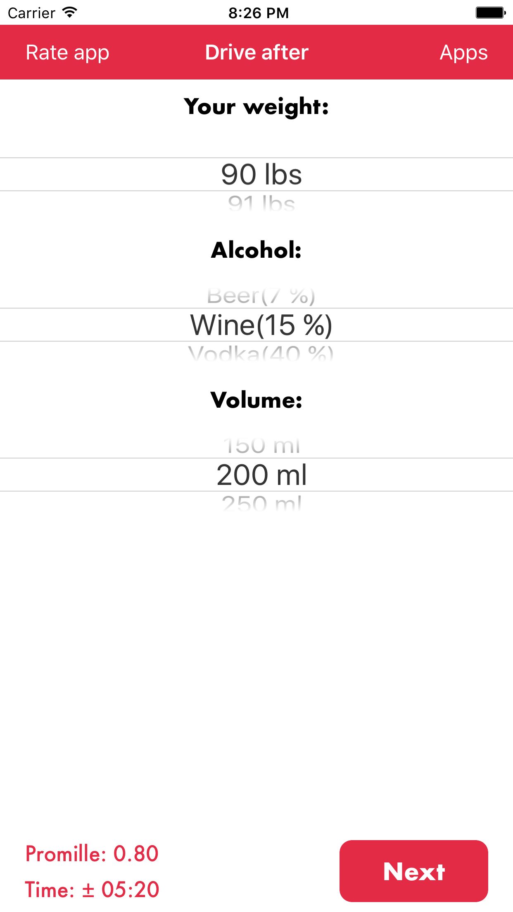Choose 91 lbs weight option

261,203
